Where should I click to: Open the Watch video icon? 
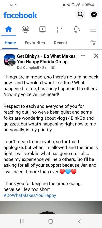pyautogui.click(x=43, y=29)
